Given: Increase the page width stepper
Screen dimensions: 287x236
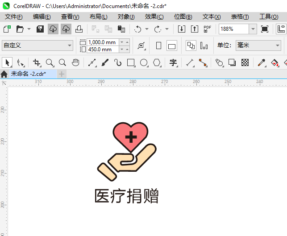Looking at the screenshot, I should pos(127,42).
